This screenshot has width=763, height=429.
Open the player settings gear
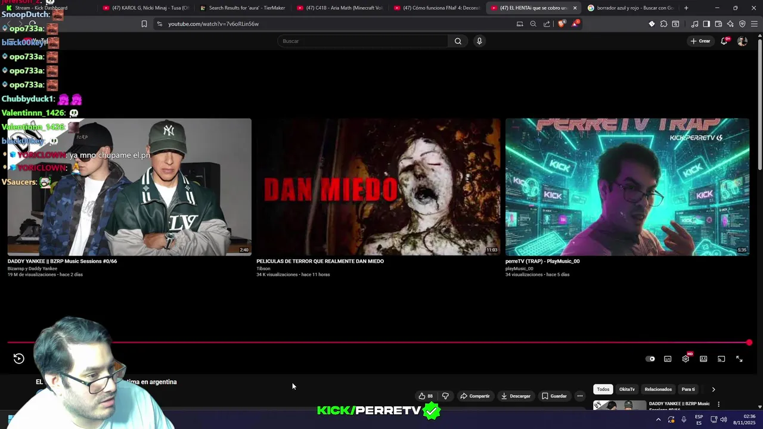pos(686,359)
